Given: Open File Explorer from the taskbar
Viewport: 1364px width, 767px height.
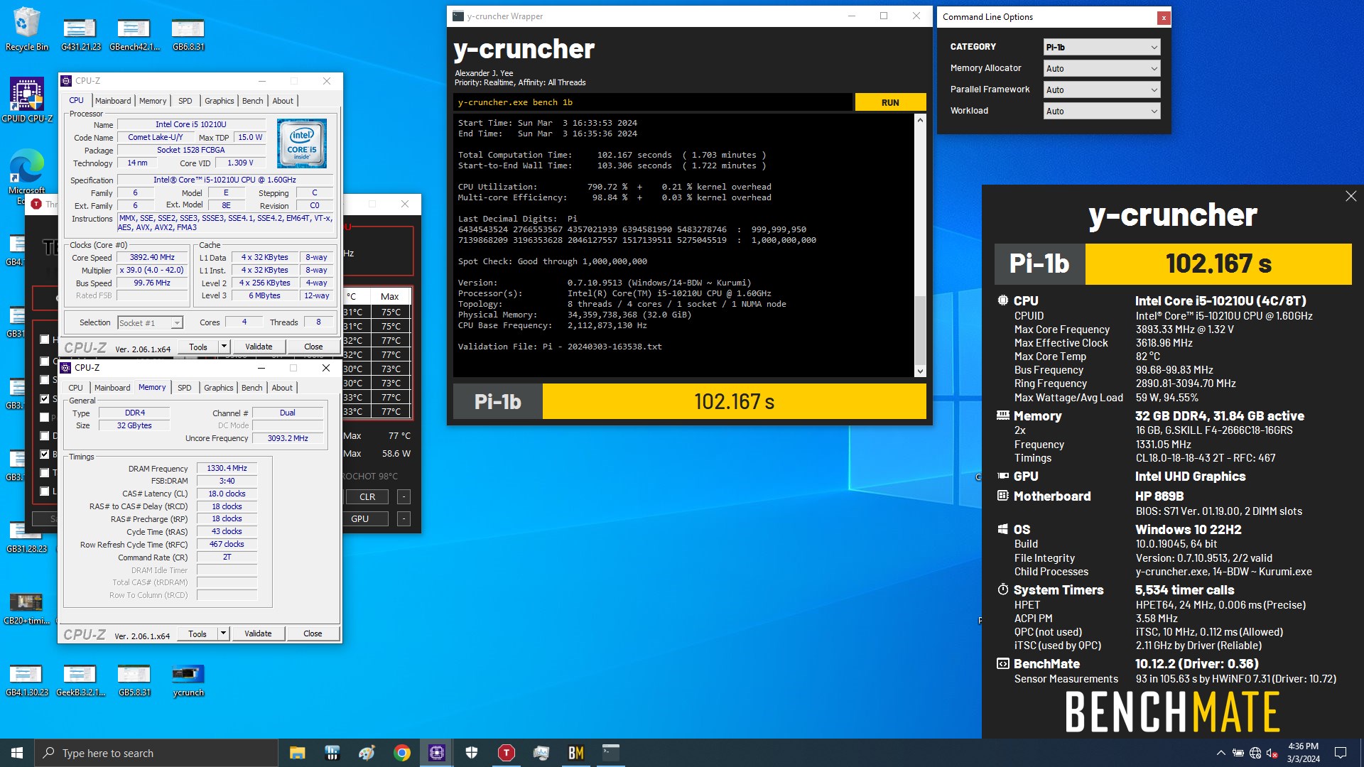Looking at the screenshot, I should [x=298, y=753].
